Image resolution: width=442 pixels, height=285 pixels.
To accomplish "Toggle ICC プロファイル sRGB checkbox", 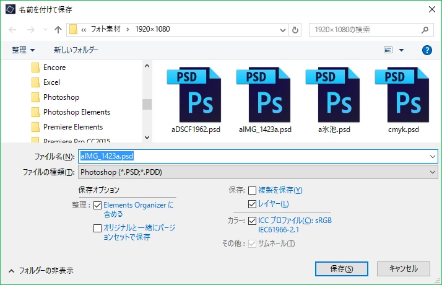I will tap(252, 221).
